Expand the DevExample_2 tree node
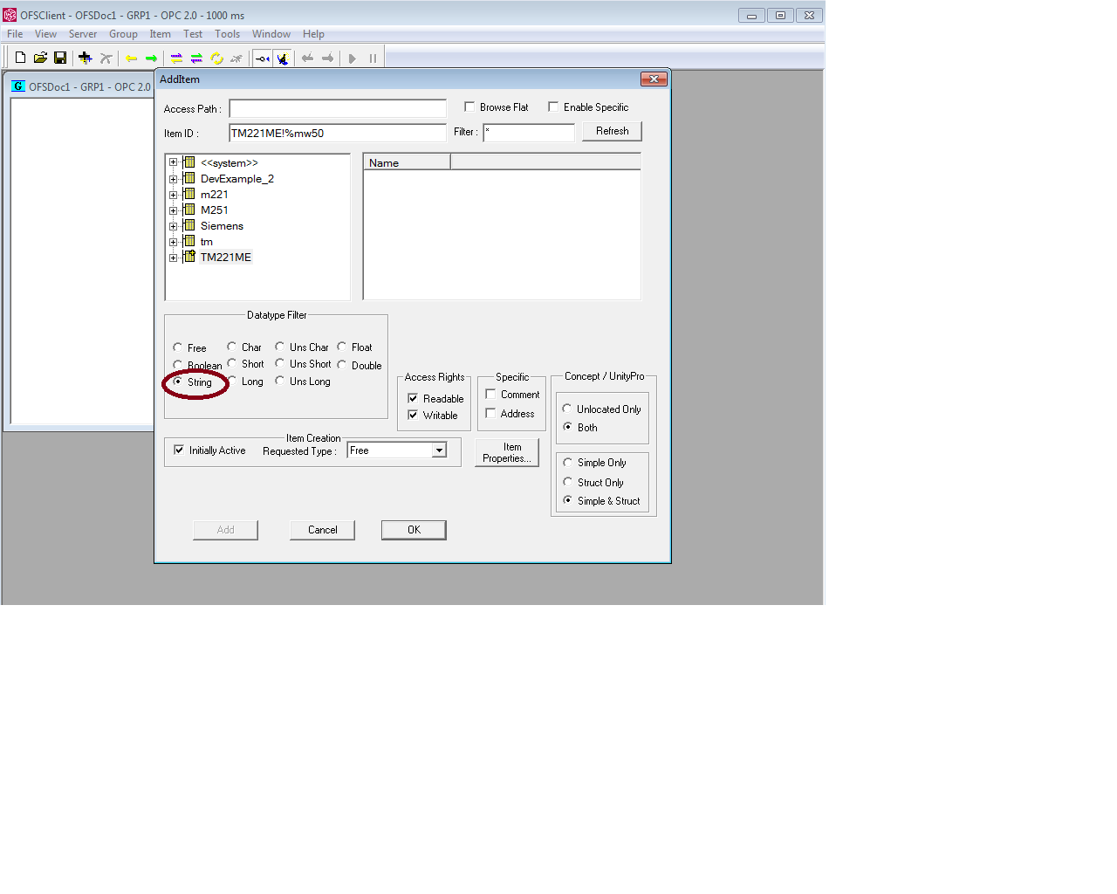1117x894 pixels. (173, 179)
